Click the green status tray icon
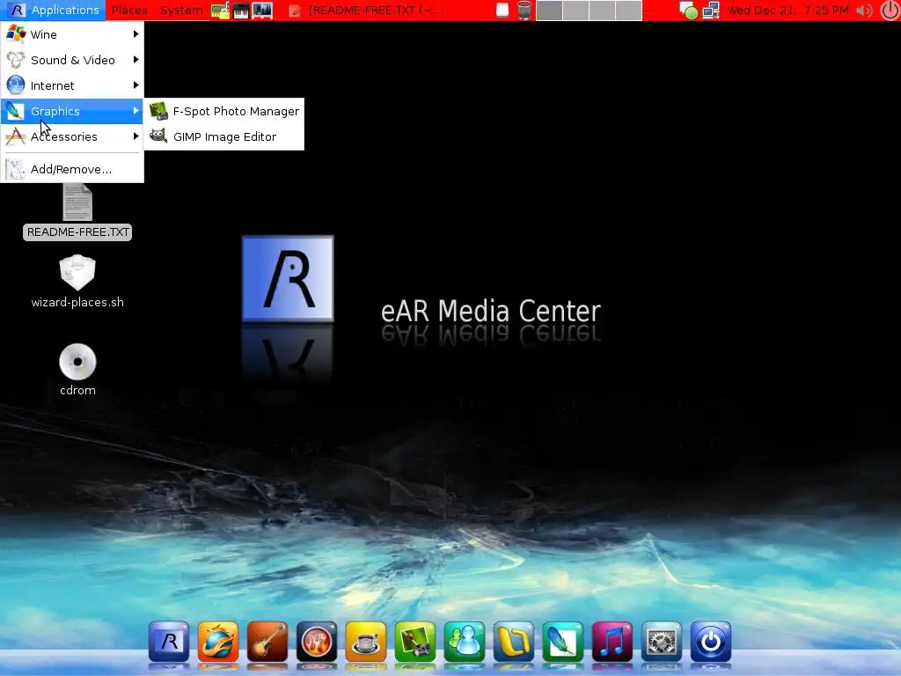The image size is (901, 676). tap(688, 10)
